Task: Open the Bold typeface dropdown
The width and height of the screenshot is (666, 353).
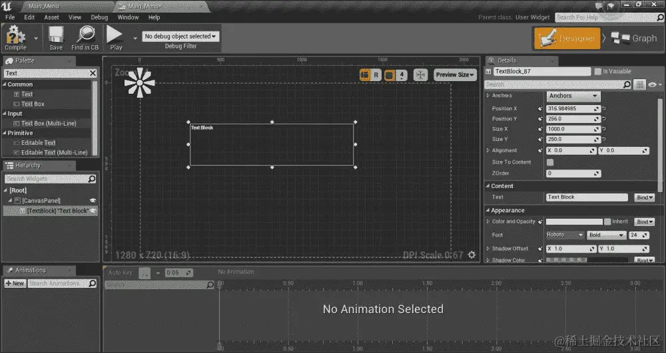Action: pos(607,235)
